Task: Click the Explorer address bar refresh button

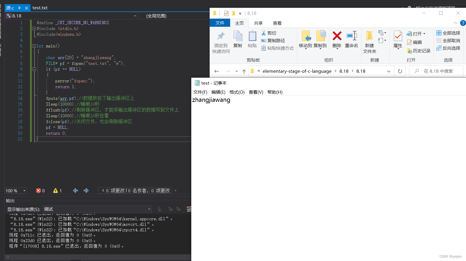Action: (x=400, y=71)
